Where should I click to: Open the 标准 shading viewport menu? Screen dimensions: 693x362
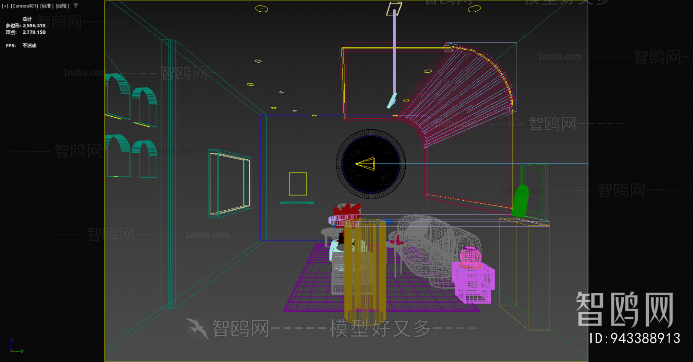click(x=47, y=6)
